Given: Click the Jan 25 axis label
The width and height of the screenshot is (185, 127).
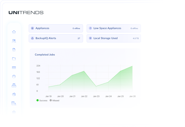Looking at the screenshot, I should pos(120,96).
